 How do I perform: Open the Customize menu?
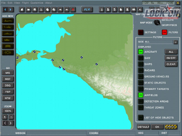(x=37, y=3)
